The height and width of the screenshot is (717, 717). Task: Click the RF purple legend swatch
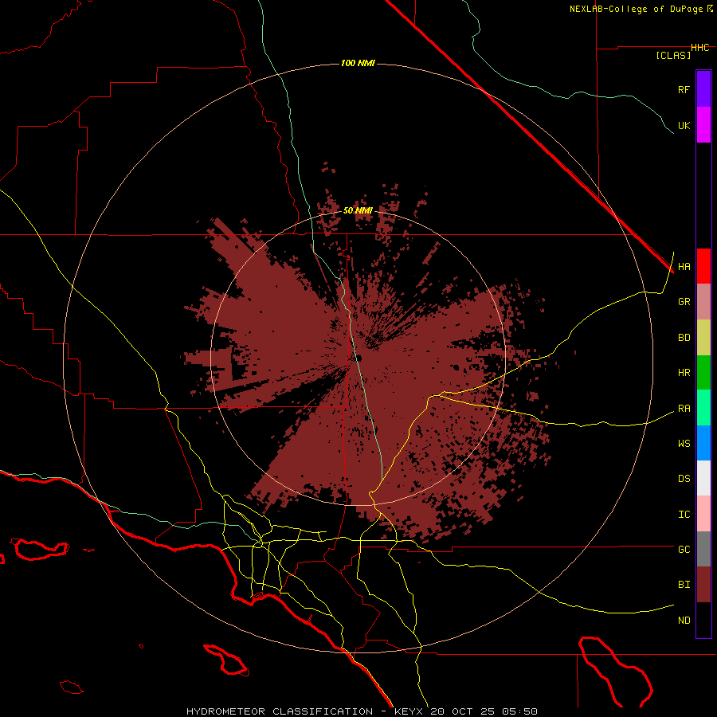[x=703, y=89]
